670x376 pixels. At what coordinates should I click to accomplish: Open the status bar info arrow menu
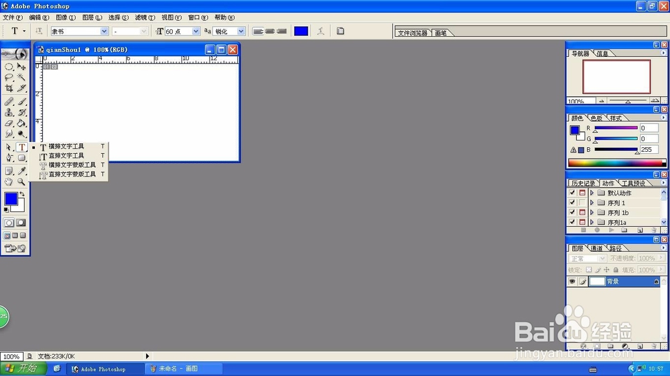click(147, 356)
